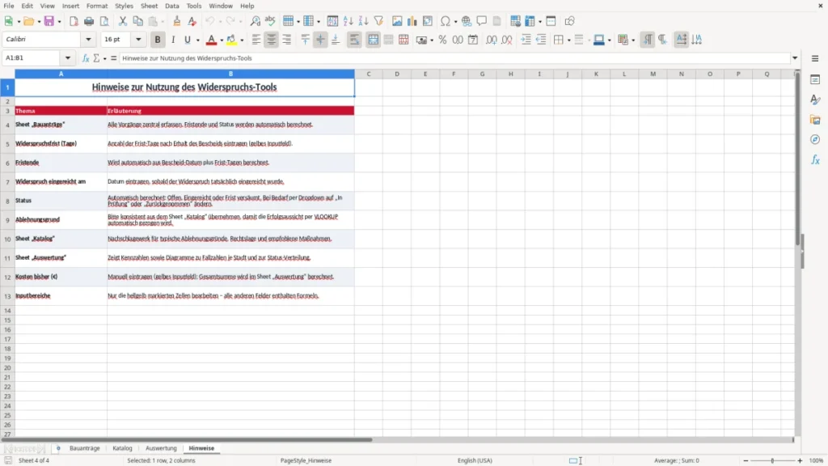
Task: Click zoom percentage 100% in status bar
Action: (817, 460)
